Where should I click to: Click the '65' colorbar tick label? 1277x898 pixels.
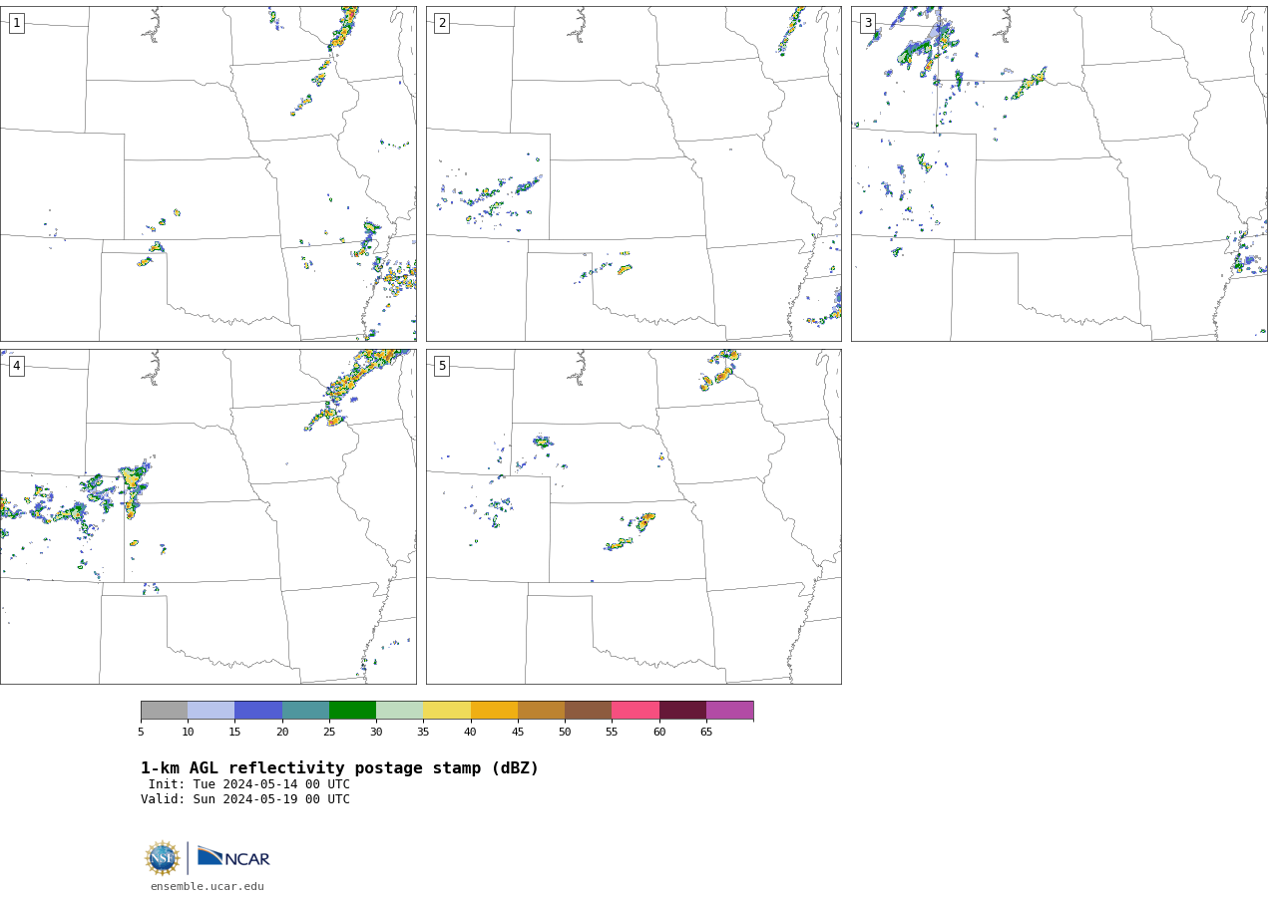click(706, 733)
